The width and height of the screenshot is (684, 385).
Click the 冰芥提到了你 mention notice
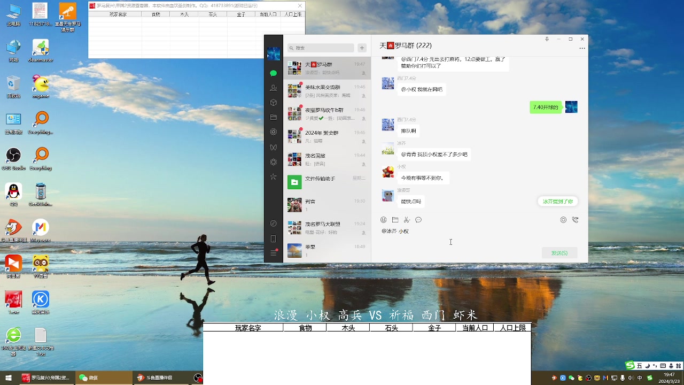557,202
